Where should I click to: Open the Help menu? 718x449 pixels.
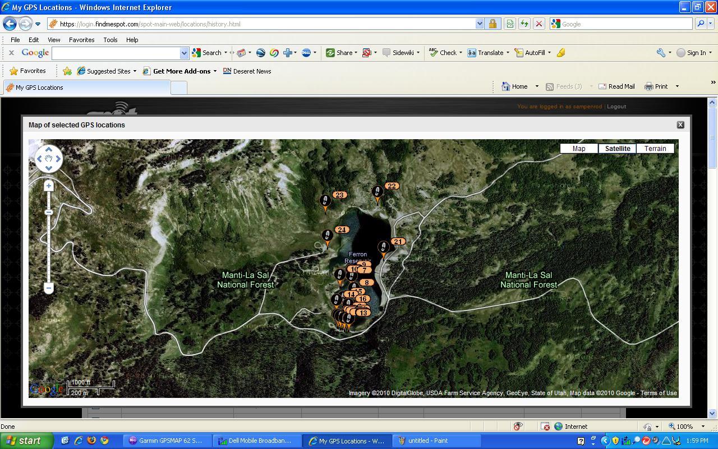tap(132, 40)
